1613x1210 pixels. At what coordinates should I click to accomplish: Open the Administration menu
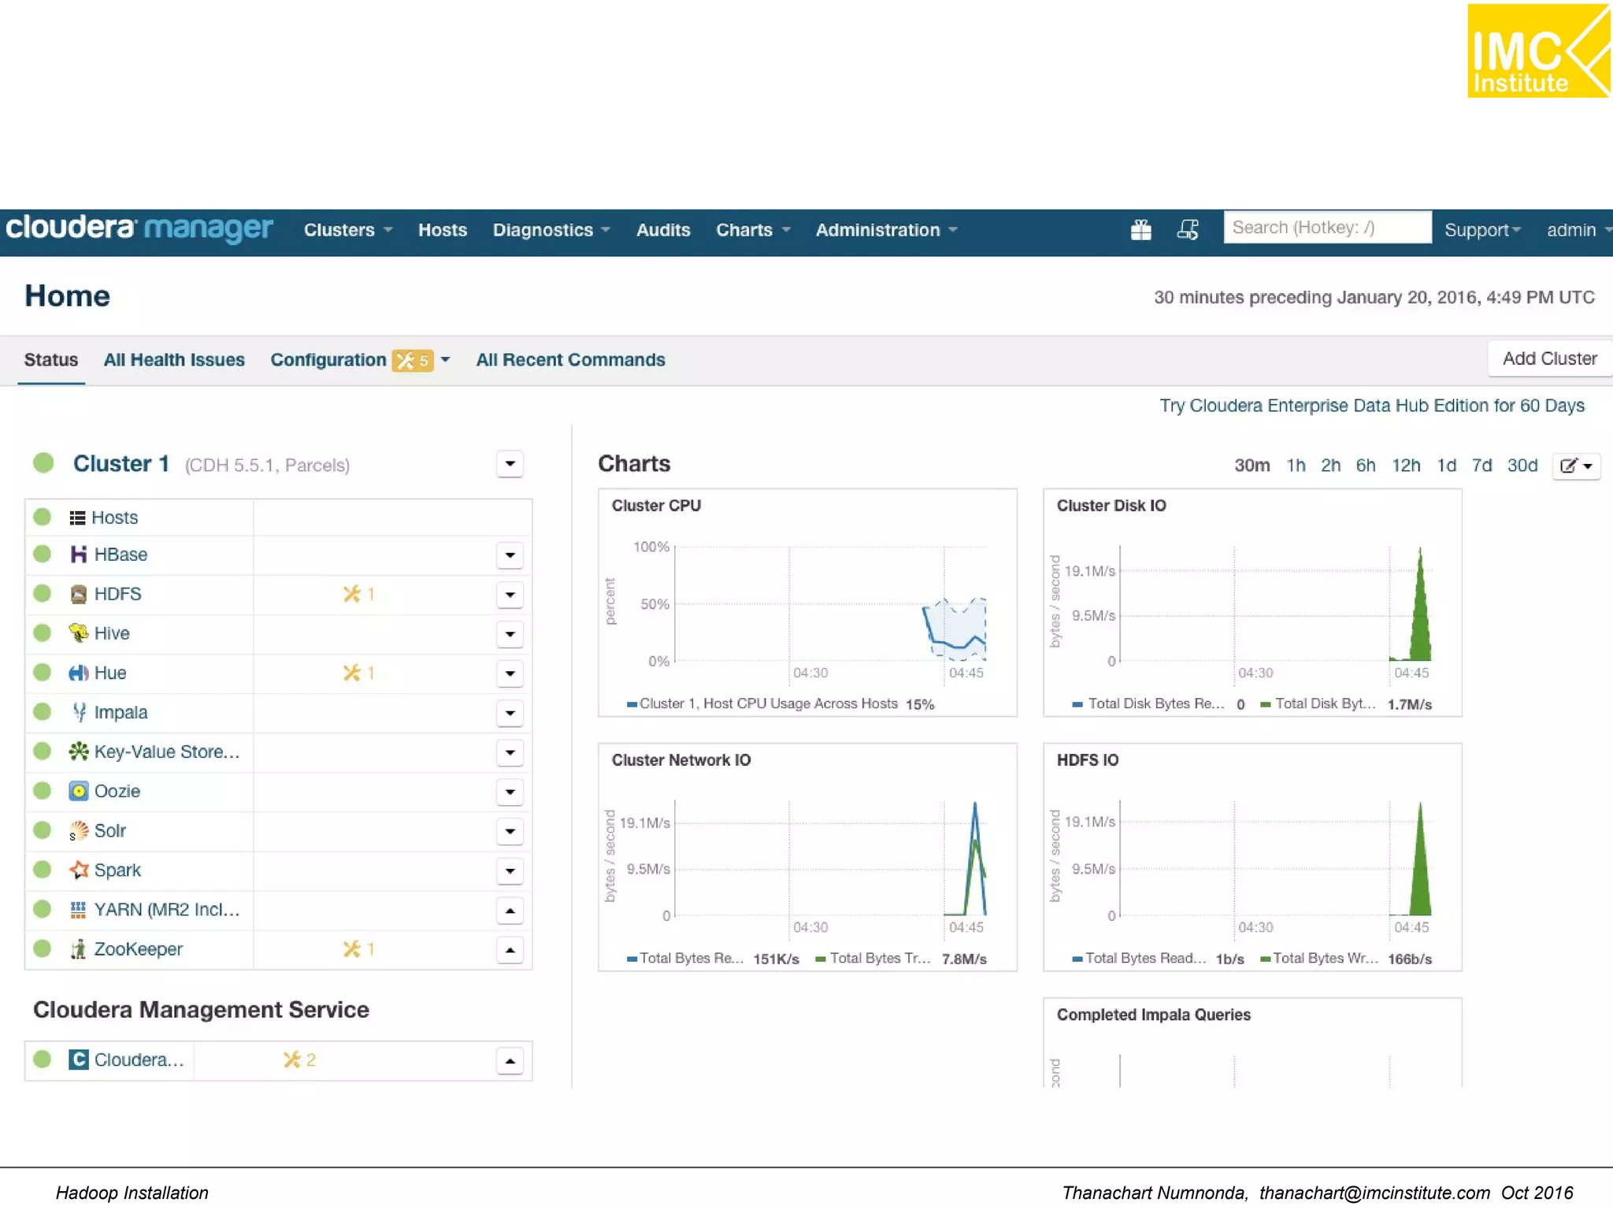point(886,230)
